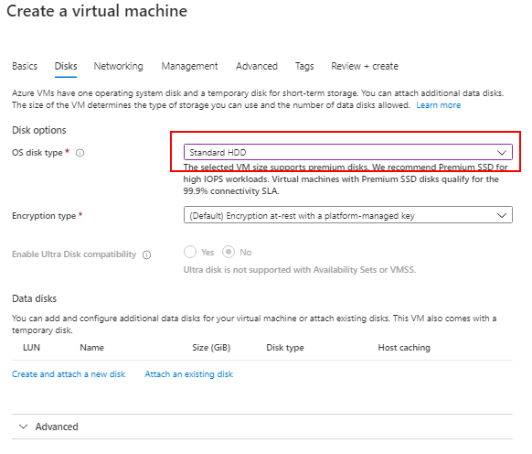Switch to the Basics tab

[25, 66]
